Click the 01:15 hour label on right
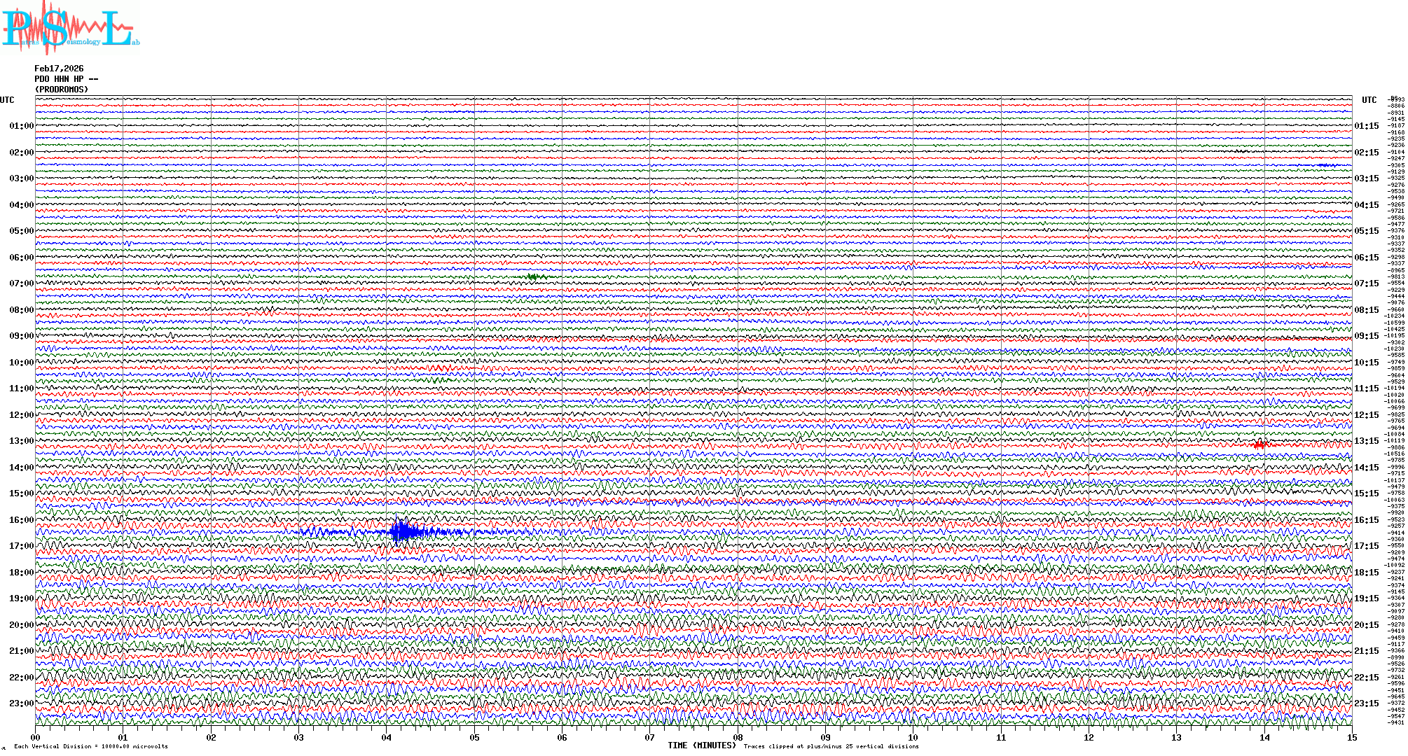 (1366, 126)
